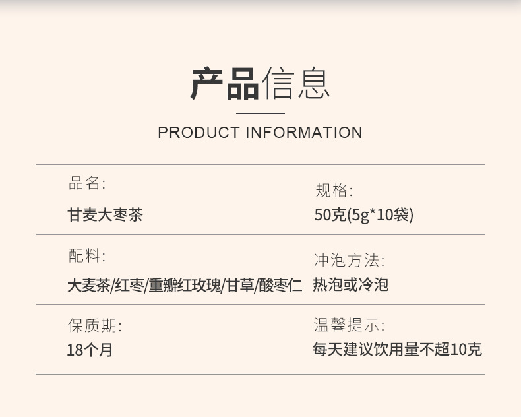The height and width of the screenshot is (417, 521).
Task: Click the specification value 50克(5g*10袋)
Action: tap(363, 215)
